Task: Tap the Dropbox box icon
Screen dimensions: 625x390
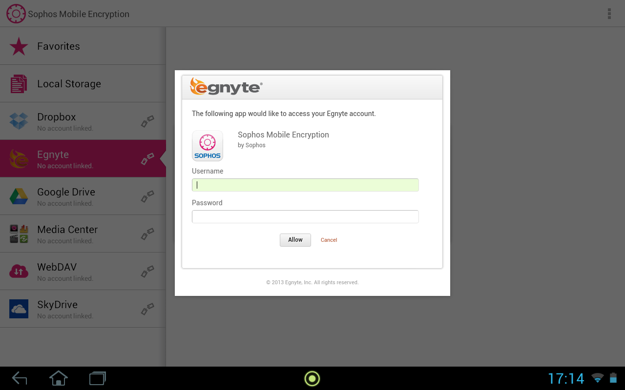Action: [x=19, y=121]
